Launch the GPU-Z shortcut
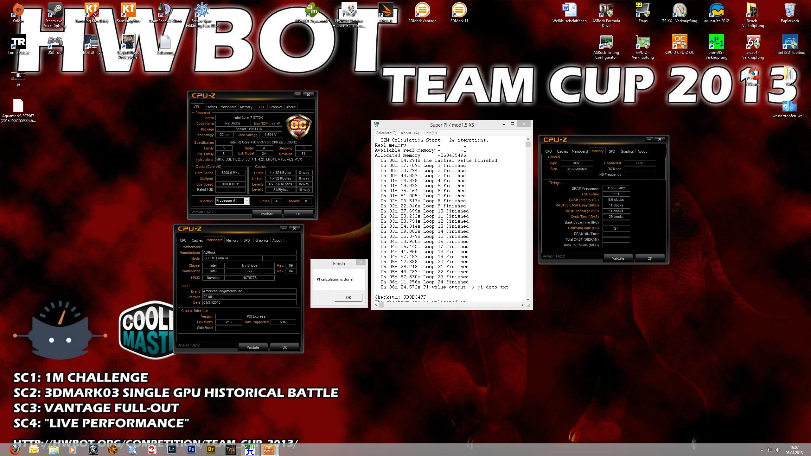 643,47
